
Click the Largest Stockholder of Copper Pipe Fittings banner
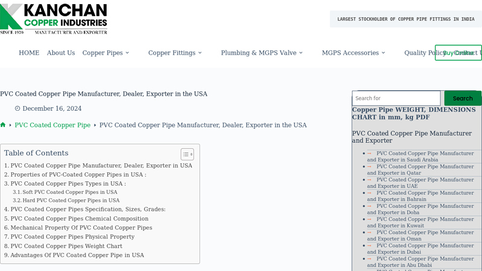405,19
